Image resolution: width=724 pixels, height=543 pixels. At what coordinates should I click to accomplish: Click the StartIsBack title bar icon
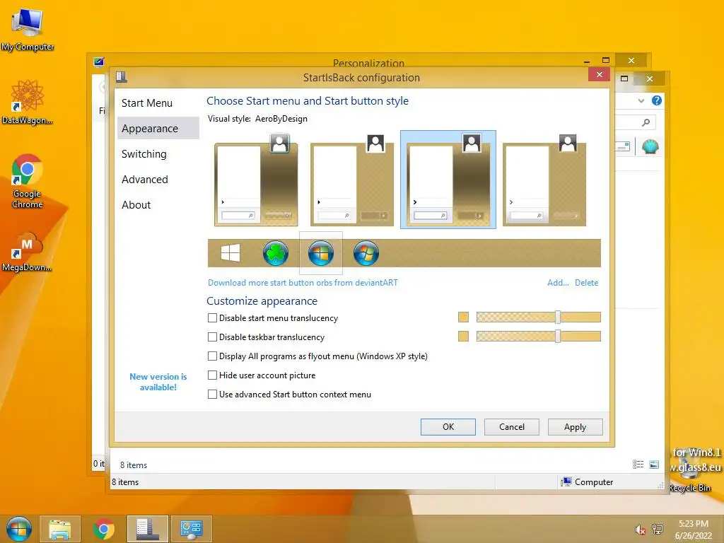tap(122, 76)
